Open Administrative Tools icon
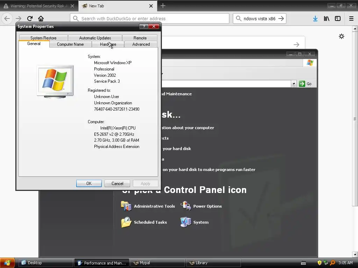This screenshot has height=268, width=358. 126,206
